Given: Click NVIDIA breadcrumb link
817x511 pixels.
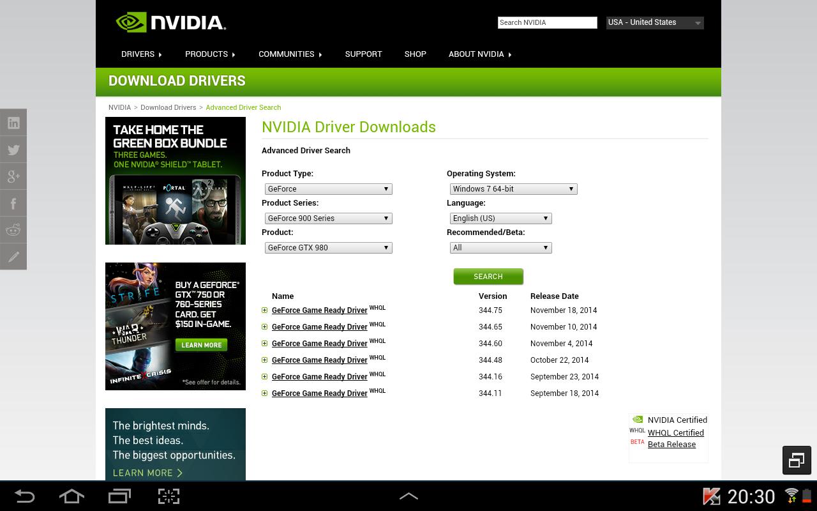Looking at the screenshot, I should pos(119,107).
